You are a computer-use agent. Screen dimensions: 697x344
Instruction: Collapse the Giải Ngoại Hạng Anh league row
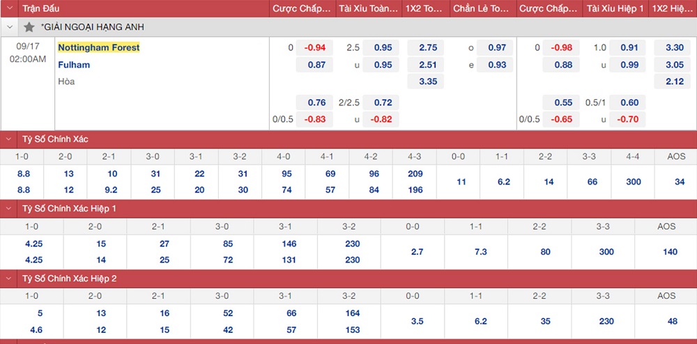(x=9, y=27)
